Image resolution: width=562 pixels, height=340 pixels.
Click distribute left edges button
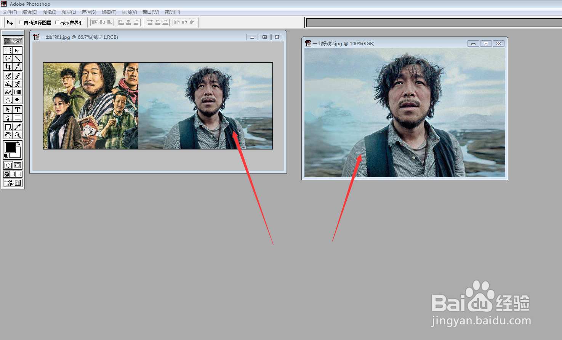[x=177, y=22]
